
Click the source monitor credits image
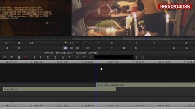tap(35, 18)
